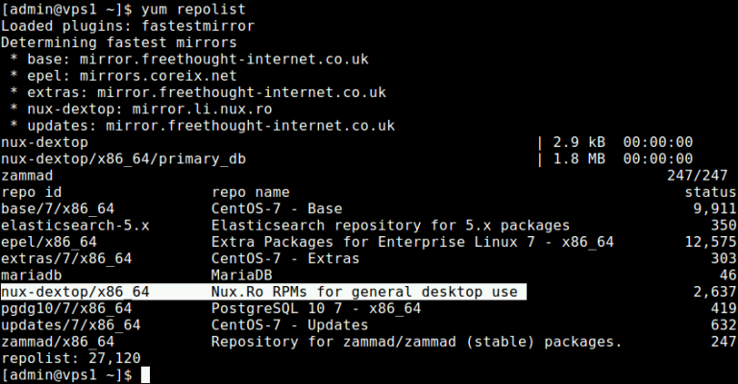738x384 pixels.
Task: Click the 'repo name' column header
Action: coord(250,192)
